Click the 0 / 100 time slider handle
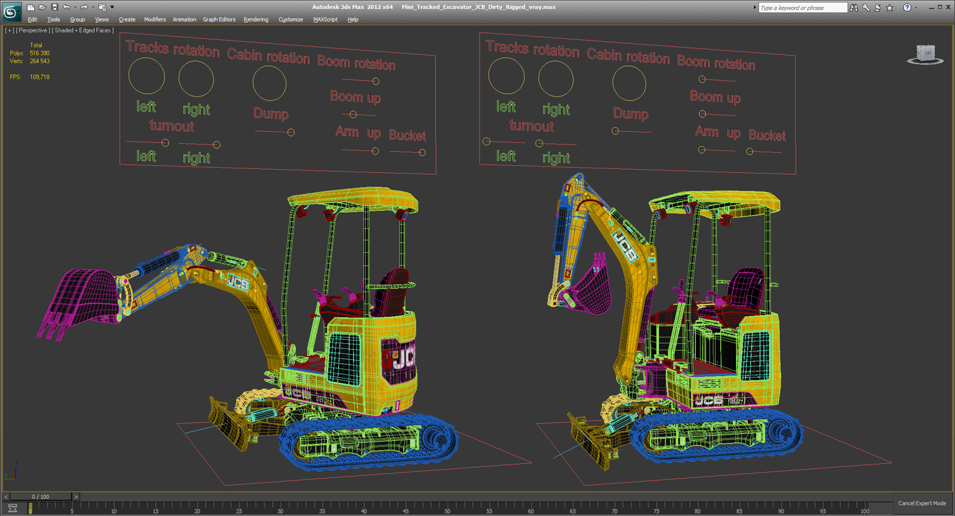Image resolution: width=955 pixels, height=516 pixels. [40, 497]
